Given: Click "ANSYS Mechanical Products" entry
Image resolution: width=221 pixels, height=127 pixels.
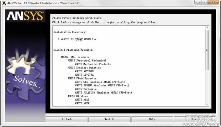Looking at the screenshot, I should click(93, 64).
